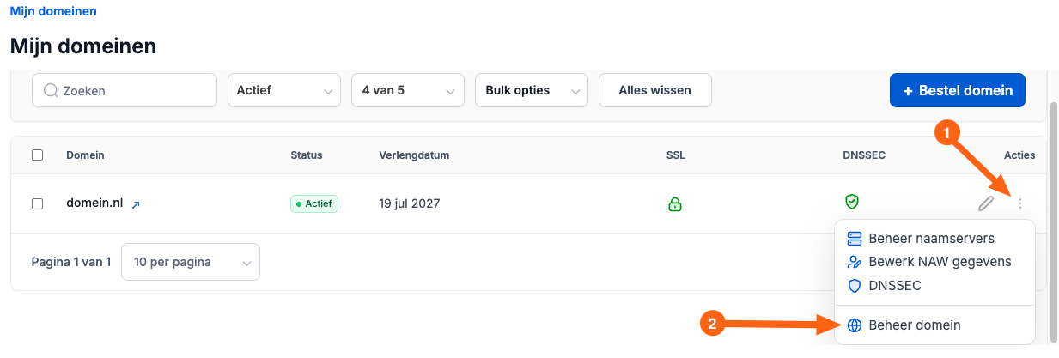
Task: Choose DNSSEC from the actions menu
Action: click(x=885, y=286)
